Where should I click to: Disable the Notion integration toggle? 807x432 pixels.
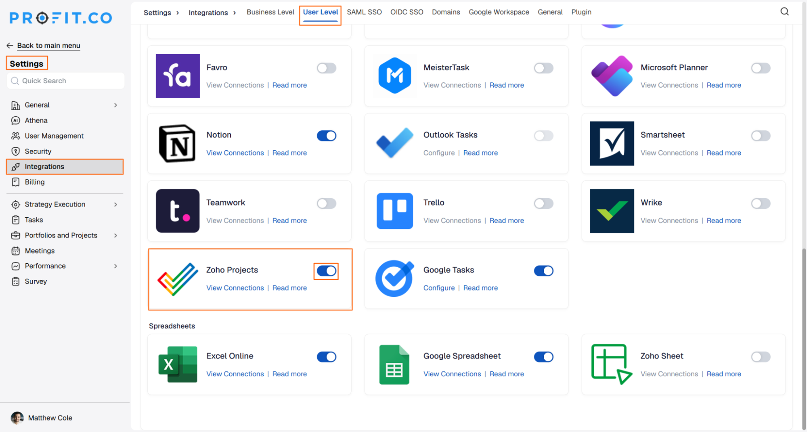(326, 136)
